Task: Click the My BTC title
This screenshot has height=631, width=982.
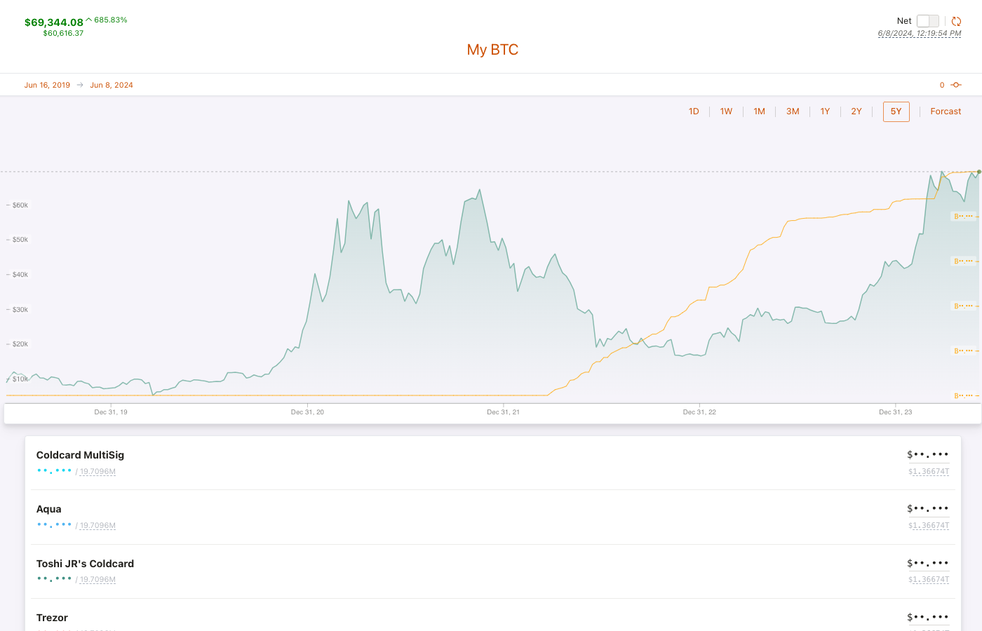Action: click(x=492, y=50)
